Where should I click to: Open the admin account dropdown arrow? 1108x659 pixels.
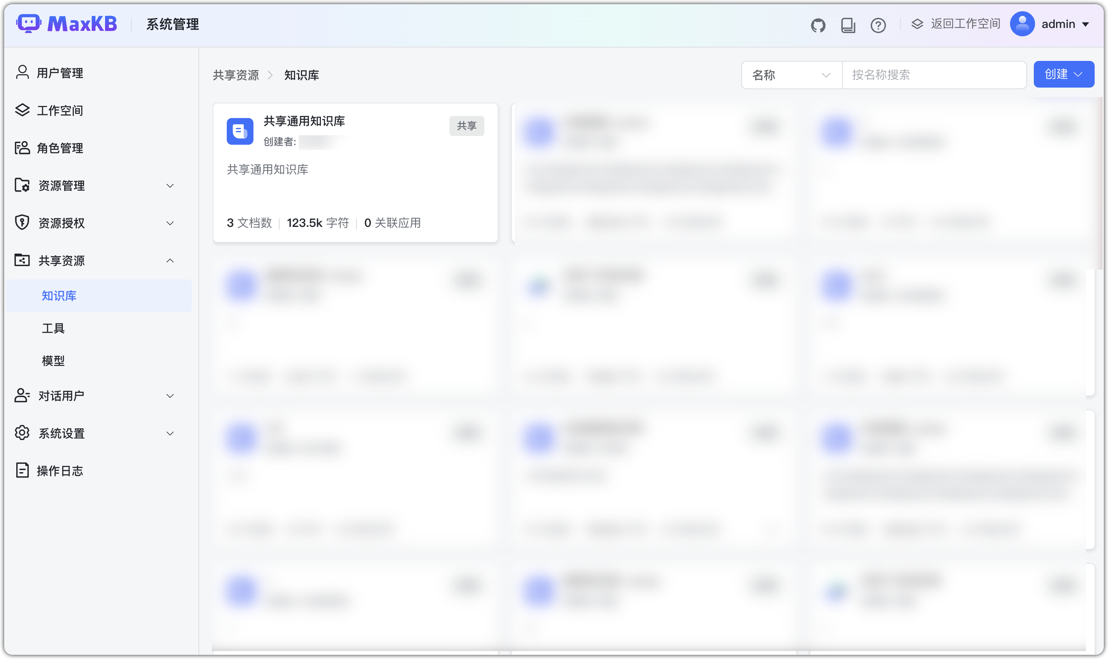(x=1085, y=25)
